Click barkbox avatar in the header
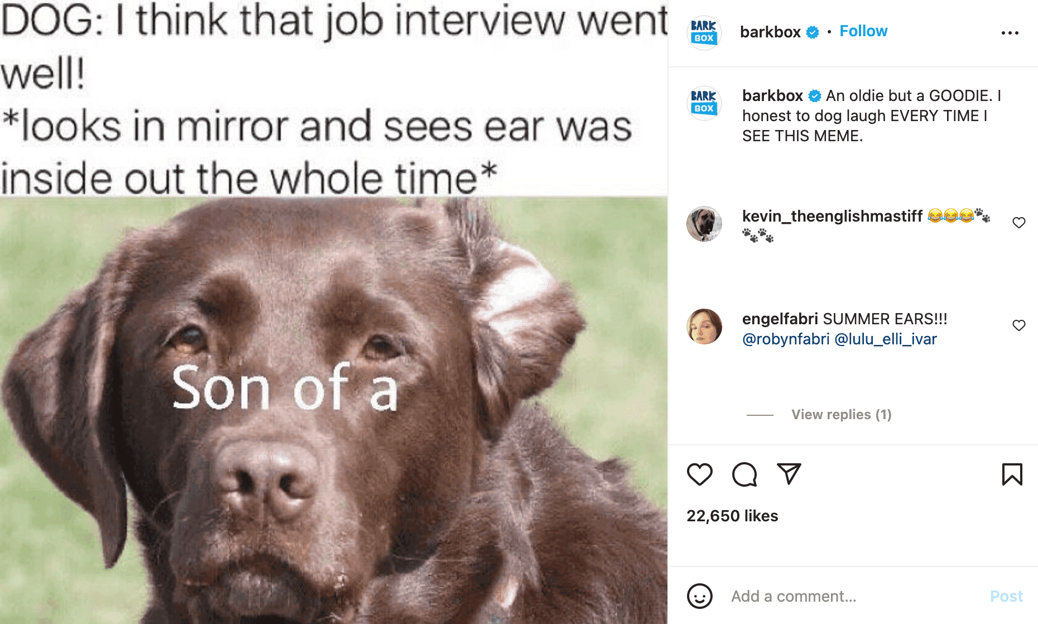The image size is (1038, 624). 704,32
